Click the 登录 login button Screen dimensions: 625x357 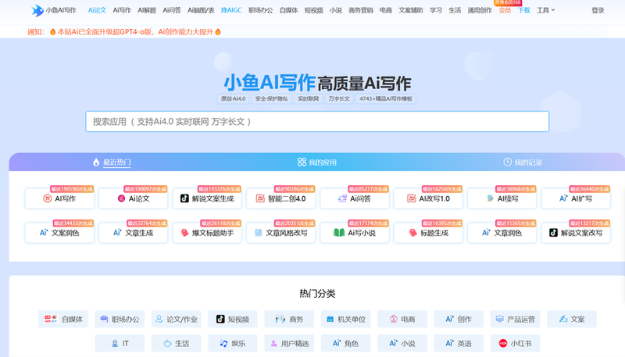coord(598,10)
